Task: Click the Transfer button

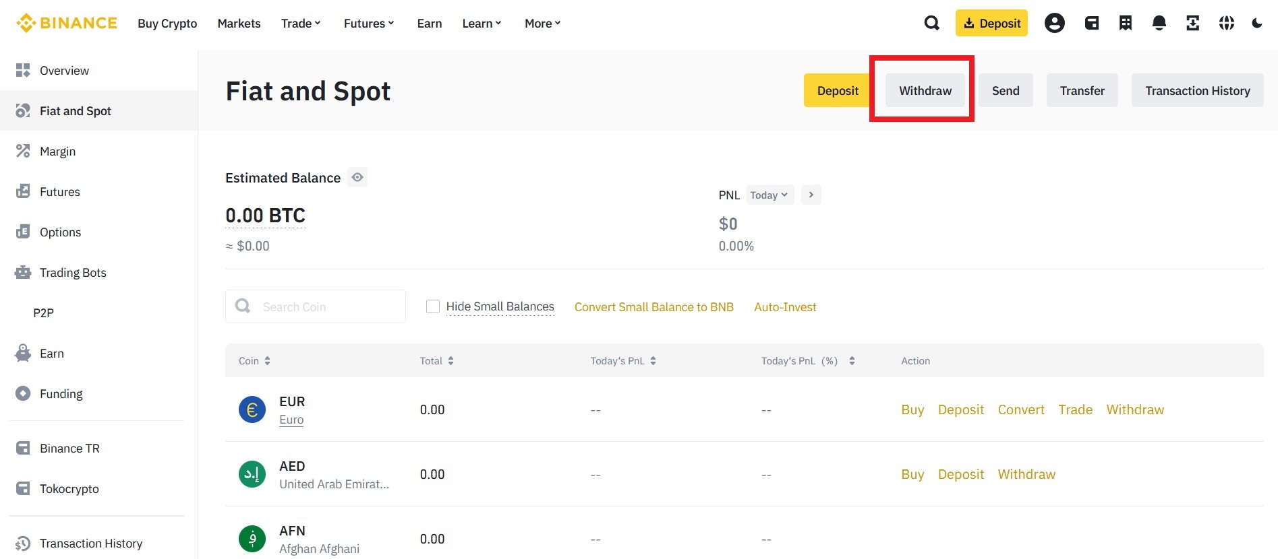Action: click(1082, 90)
